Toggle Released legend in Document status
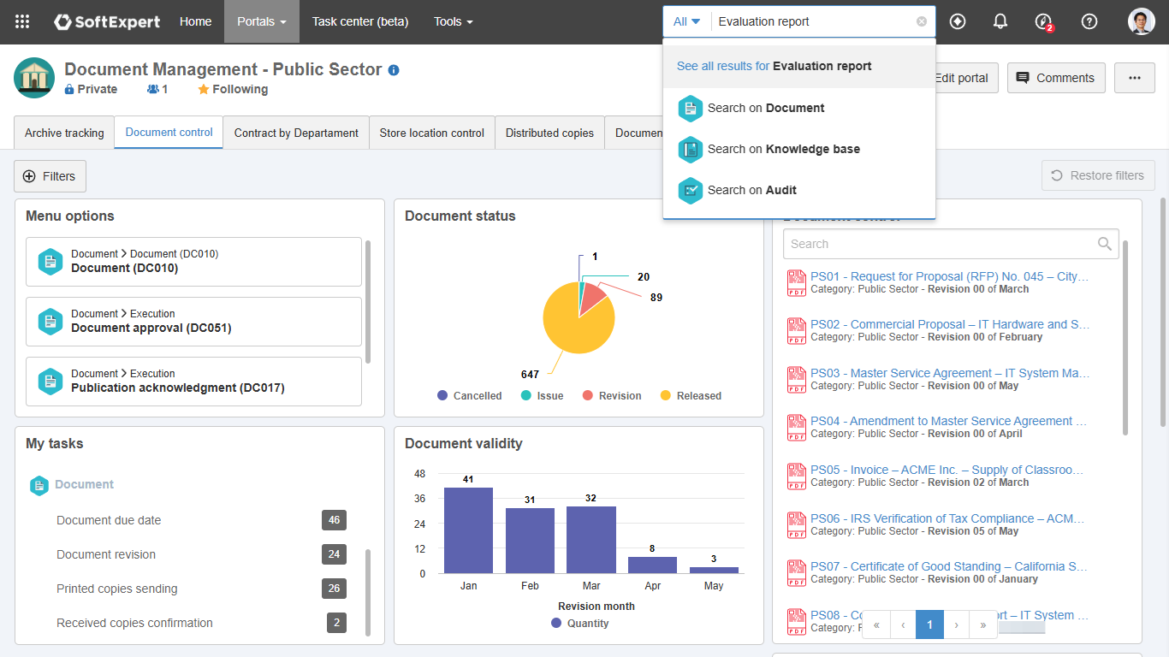This screenshot has width=1169, height=657. click(x=691, y=396)
